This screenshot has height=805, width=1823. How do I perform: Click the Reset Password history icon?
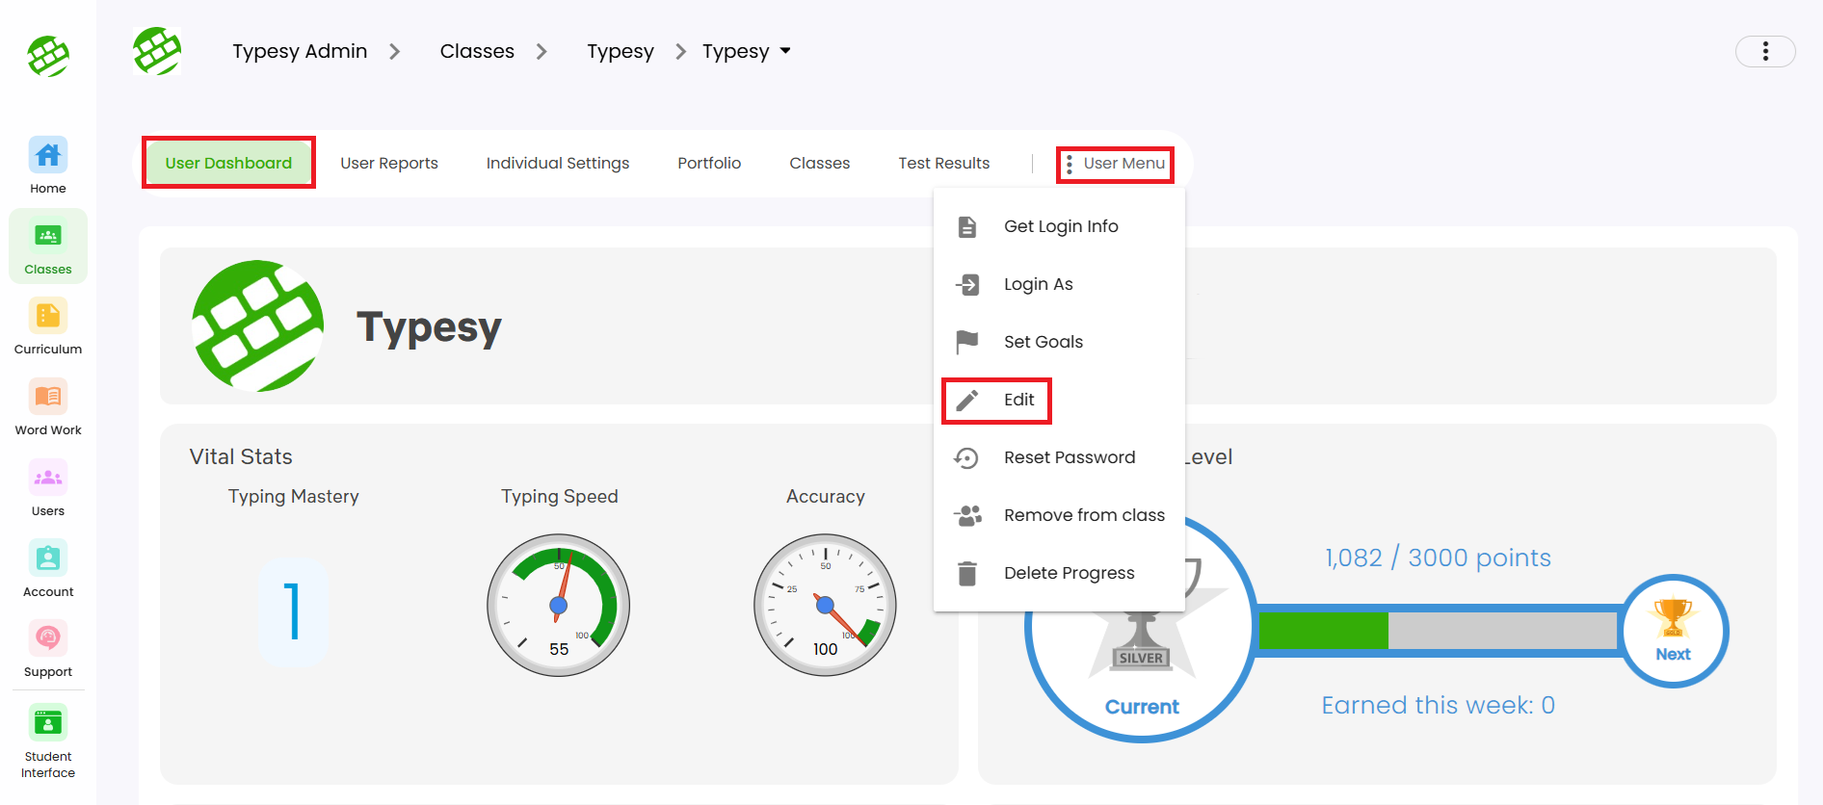[966, 457]
